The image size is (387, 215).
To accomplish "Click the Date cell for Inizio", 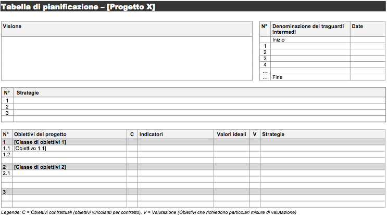I will (368, 40).
